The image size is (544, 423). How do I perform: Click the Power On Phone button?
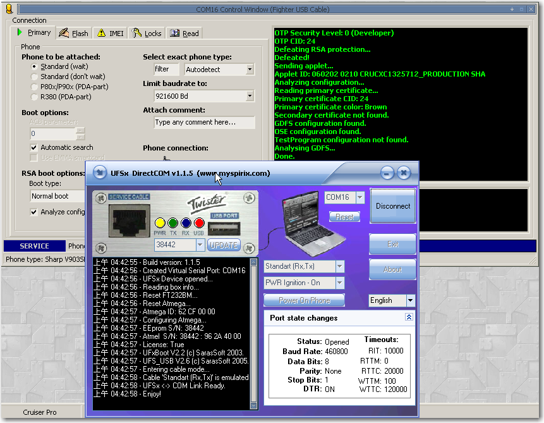tap(303, 300)
